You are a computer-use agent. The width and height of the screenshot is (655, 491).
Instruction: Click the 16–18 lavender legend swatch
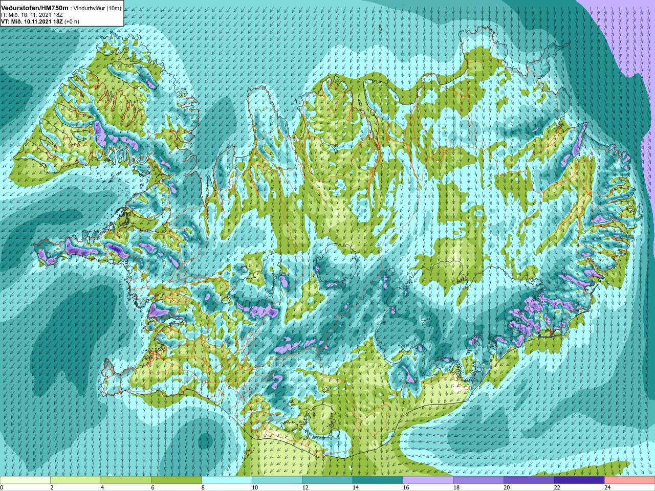428,480
